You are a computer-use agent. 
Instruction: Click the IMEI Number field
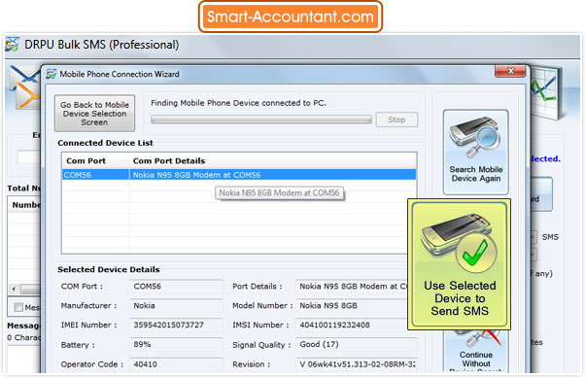pyautogui.click(x=176, y=325)
